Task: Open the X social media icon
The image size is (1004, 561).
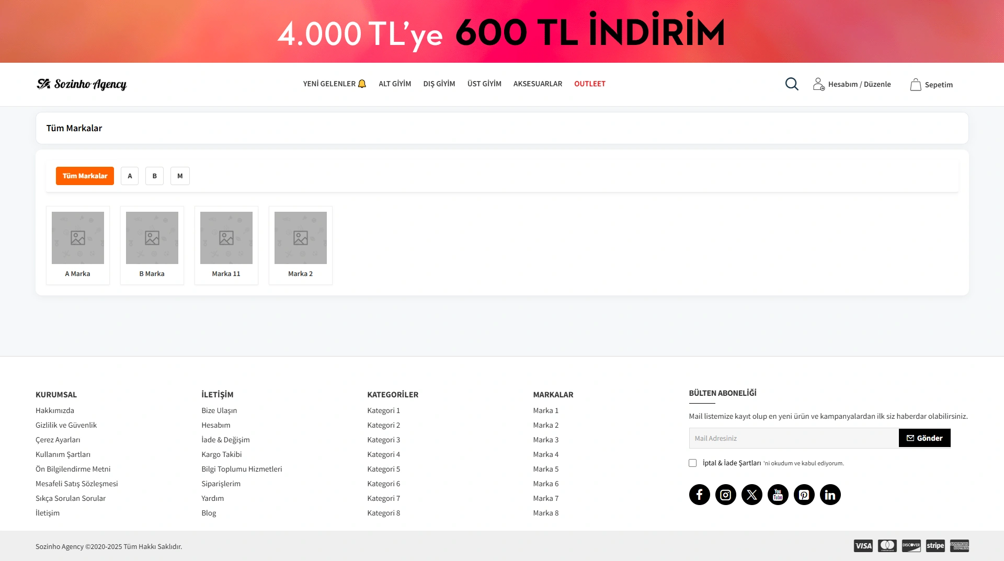Action: pos(751,494)
